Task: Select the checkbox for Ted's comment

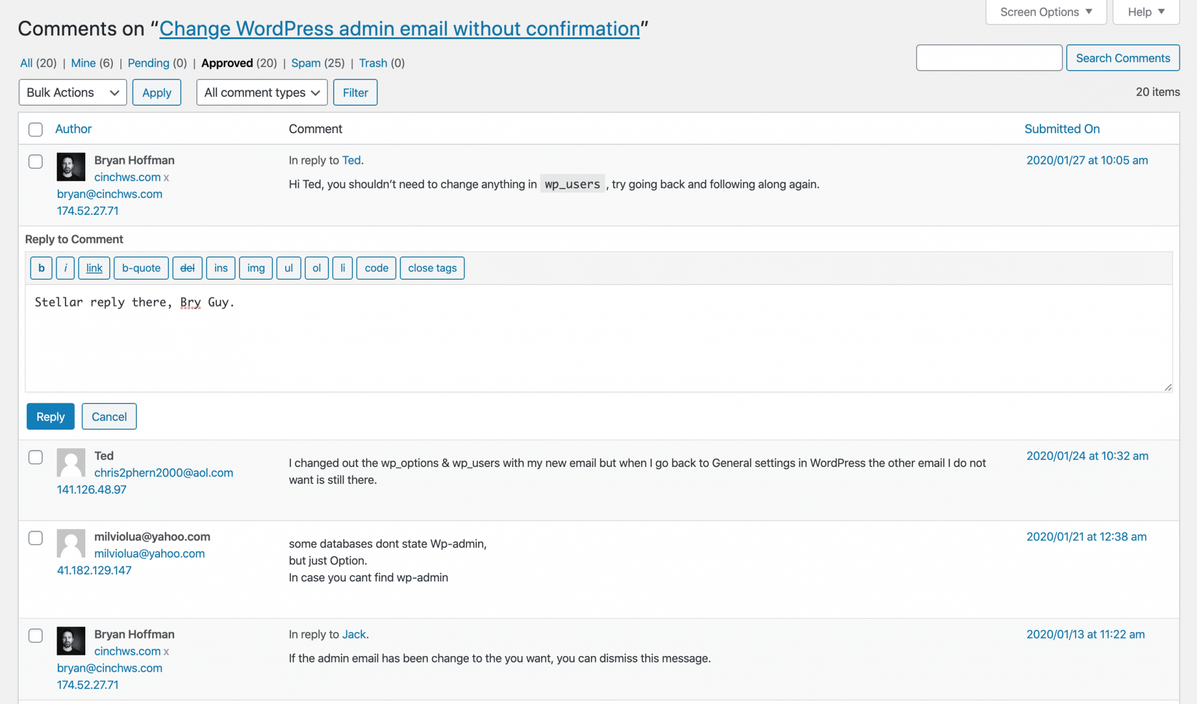Action: click(36, 458)
